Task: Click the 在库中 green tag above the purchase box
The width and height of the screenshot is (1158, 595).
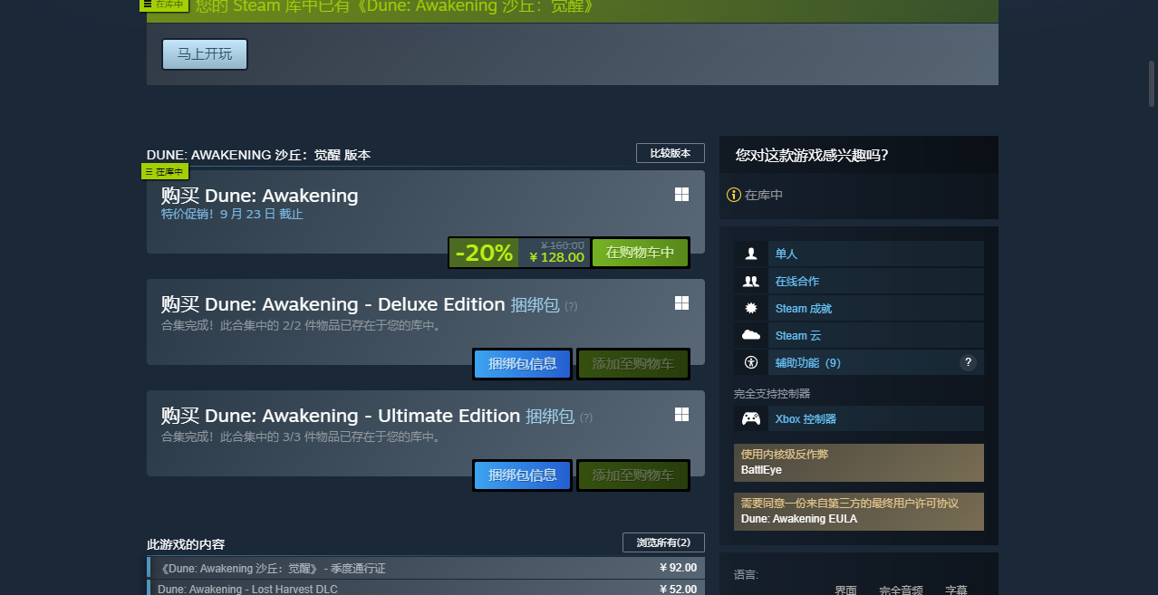Action: pos(165,171)
